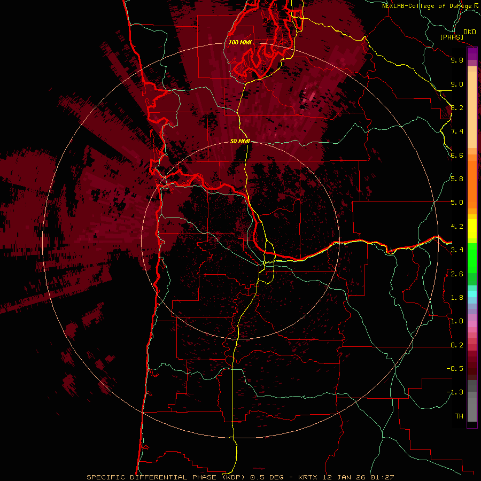Click the 1.0 value on color scale
This screenshot has height=481, width=481.
click(x=457, y=321)
